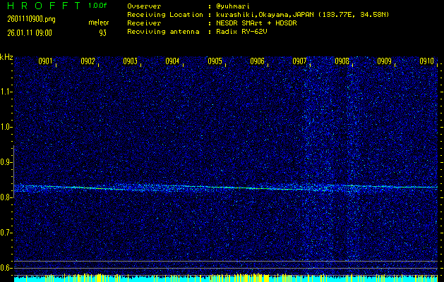
Task: Click the cyan power level strip at bottom
Action: point(226,279)
